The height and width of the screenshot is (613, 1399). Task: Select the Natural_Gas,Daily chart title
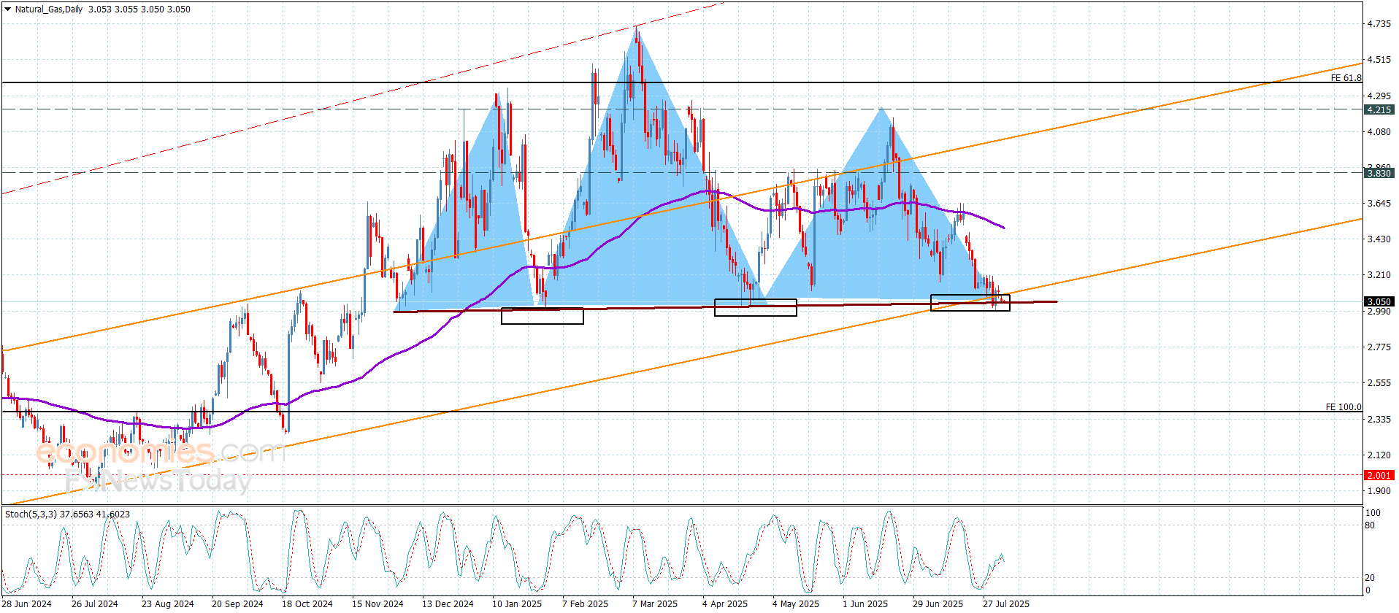(49, 9)
